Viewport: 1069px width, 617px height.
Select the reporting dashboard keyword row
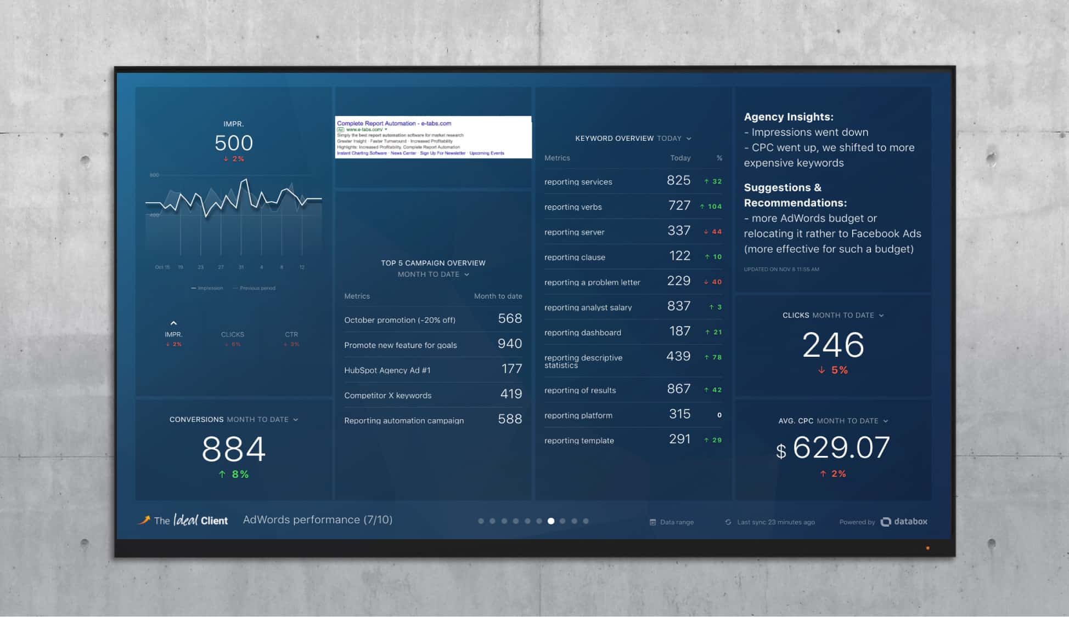pos(582,333)
